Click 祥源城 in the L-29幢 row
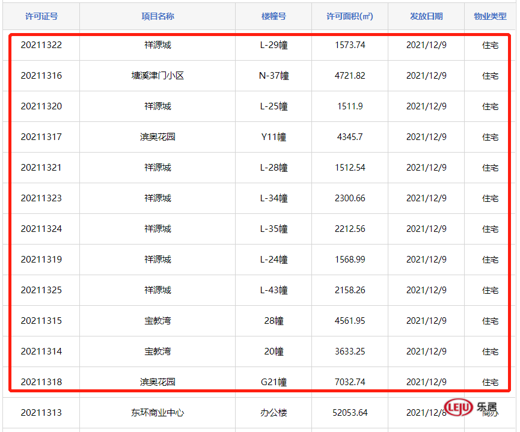Viewport: 520px width, 432px height. pos(158,45)
